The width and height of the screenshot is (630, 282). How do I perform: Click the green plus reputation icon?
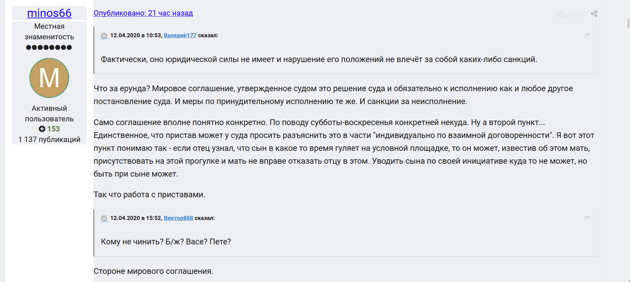coord(41,129)
